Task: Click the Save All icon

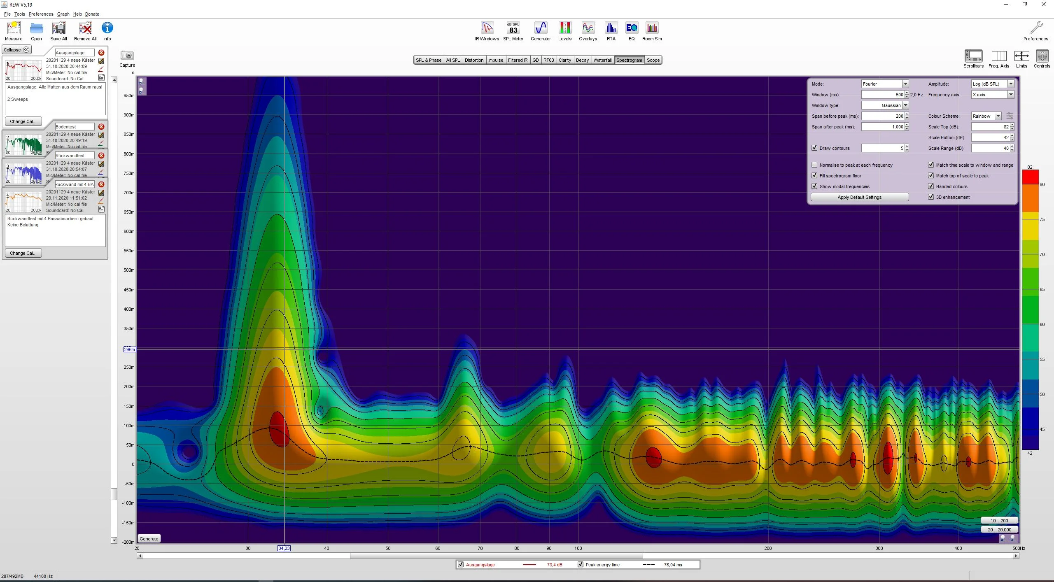Action: tap(58, 31)
